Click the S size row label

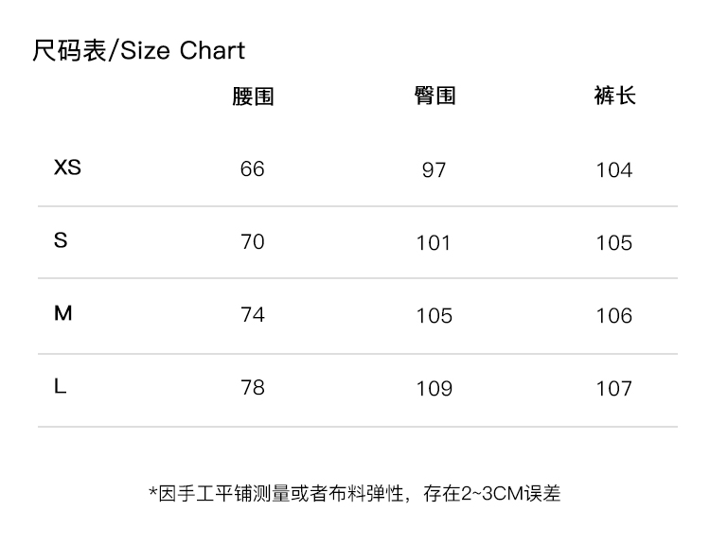[61, 240]
